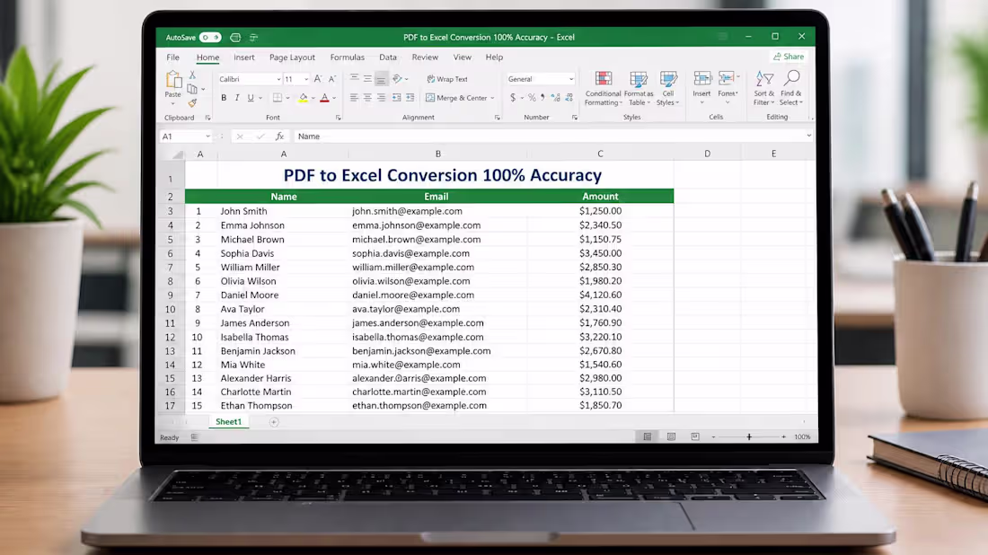Open the General number format dropdown

coord(571,79)
